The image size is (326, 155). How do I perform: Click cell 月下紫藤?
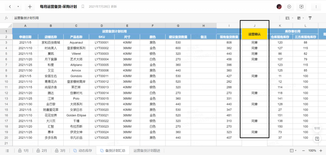click(x=51, y=59)
